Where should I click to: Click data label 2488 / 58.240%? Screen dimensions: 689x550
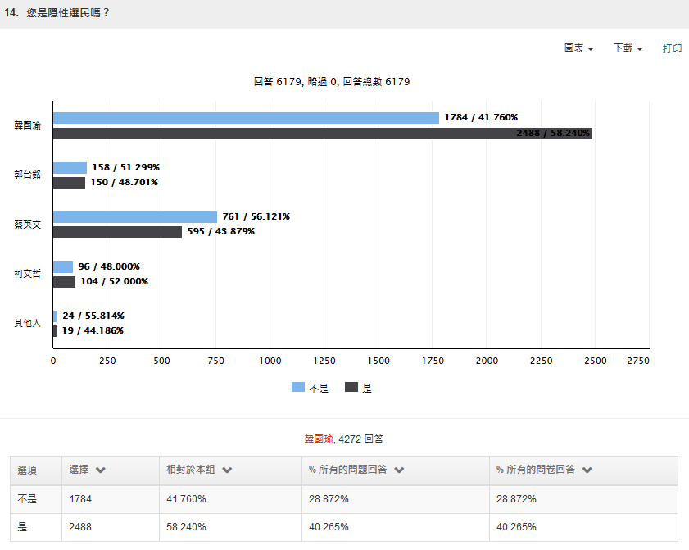tap(553, 133)
